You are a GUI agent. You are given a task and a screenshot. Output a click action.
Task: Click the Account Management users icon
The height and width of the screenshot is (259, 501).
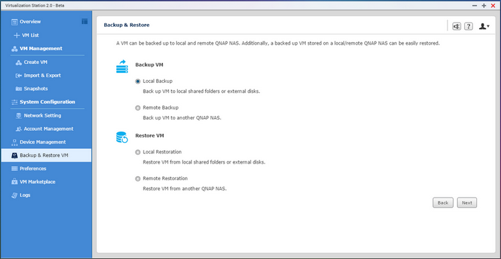pos(19,129)
